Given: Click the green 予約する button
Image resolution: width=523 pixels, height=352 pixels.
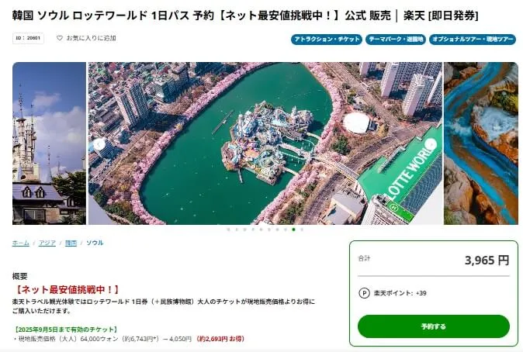Looking at the screenshot, I should click(434, 326).
